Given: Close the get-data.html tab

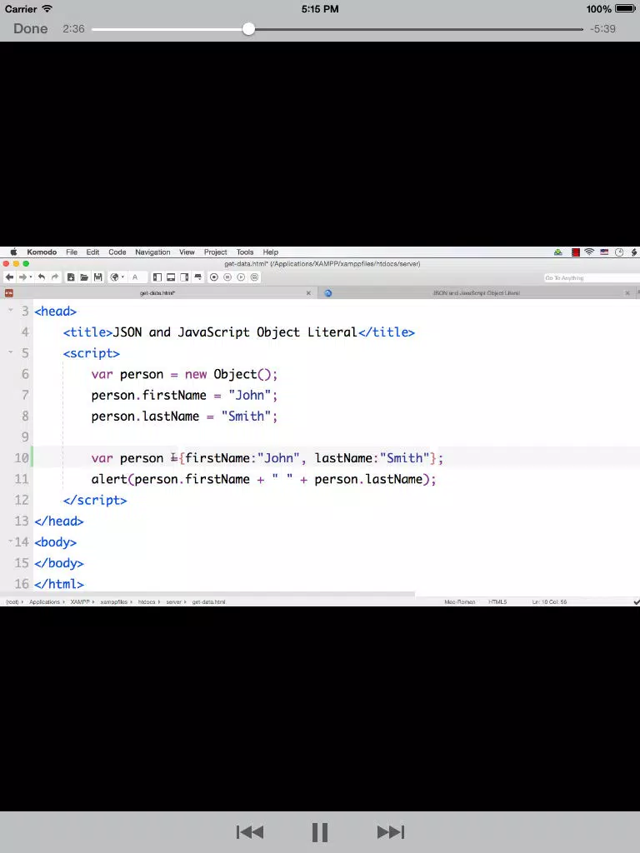Looking at the screenshot, I should 308,292.
